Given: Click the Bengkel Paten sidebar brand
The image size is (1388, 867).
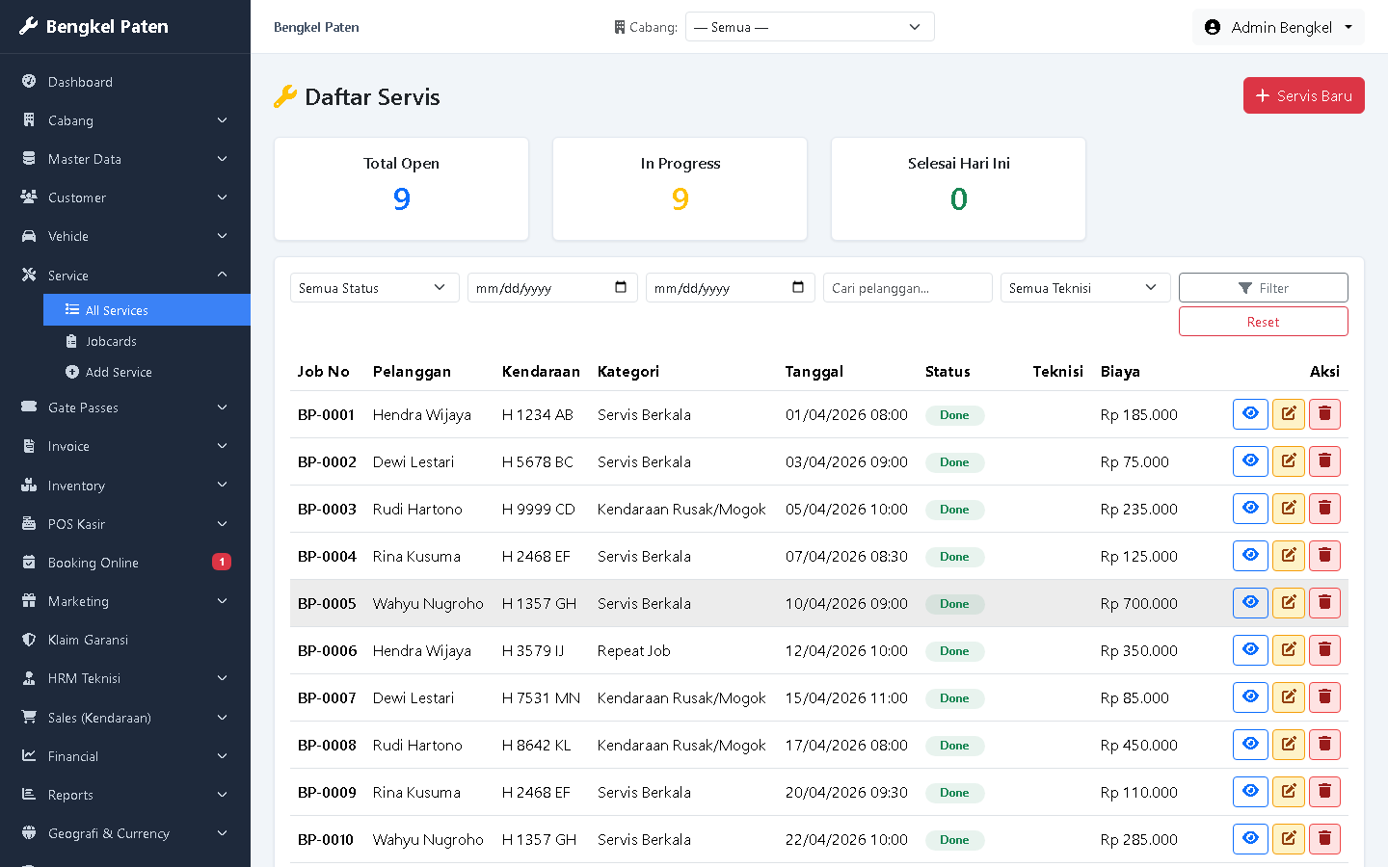Looking at the screenshot, I should tap(94, 26).
